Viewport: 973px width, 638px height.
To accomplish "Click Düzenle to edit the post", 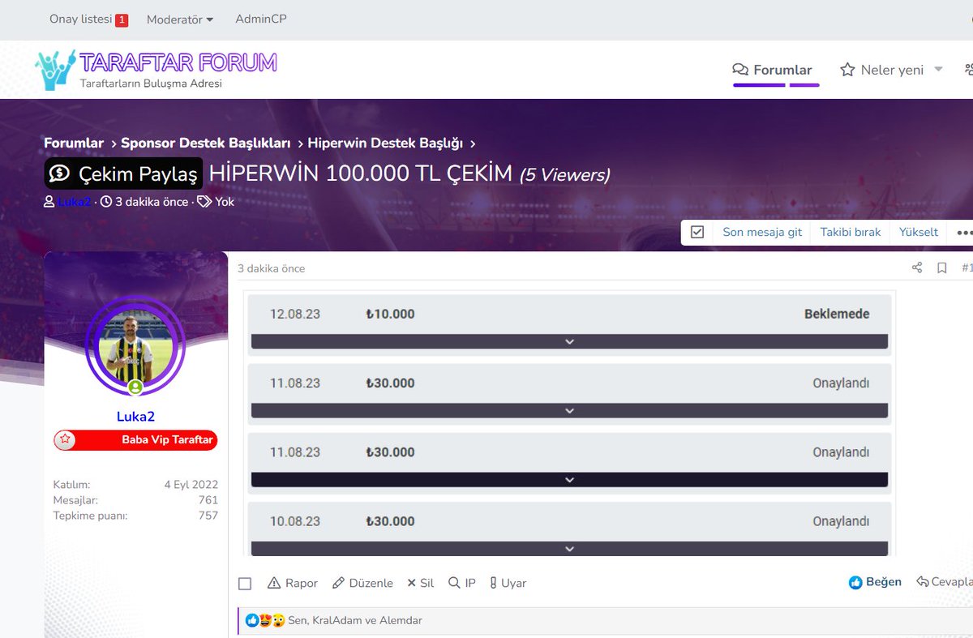I will coord(362,583).
